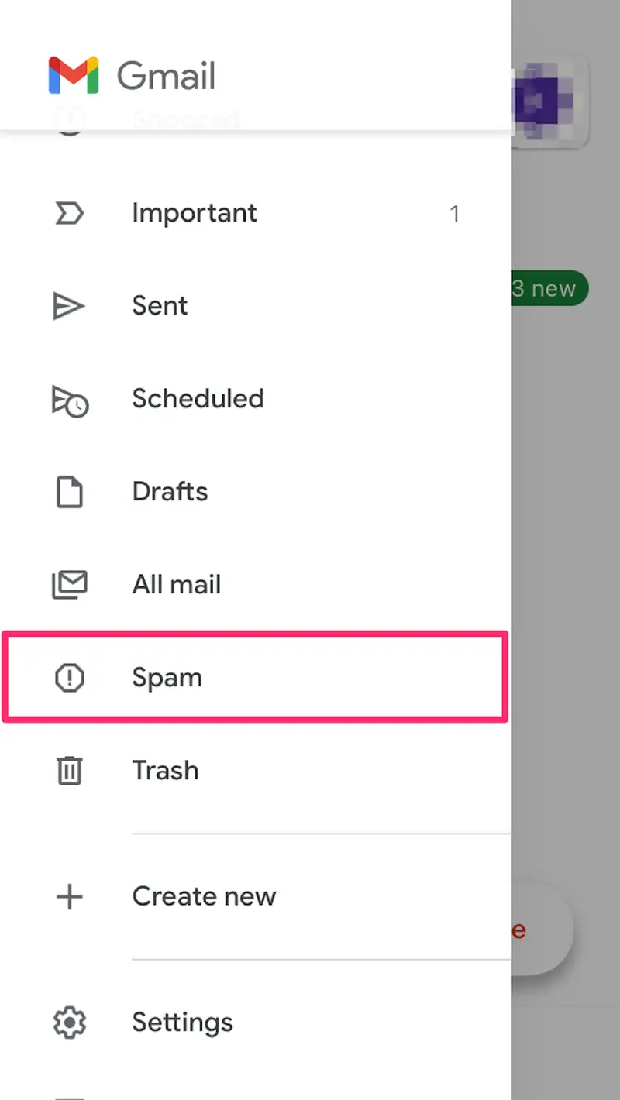Open the Important folder text label

(x=195, y=213)
